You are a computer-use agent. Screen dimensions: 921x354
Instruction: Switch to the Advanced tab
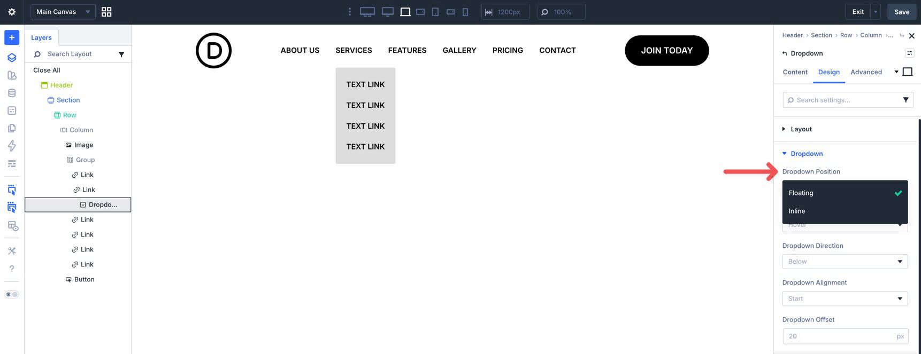(x=866, y=72)
